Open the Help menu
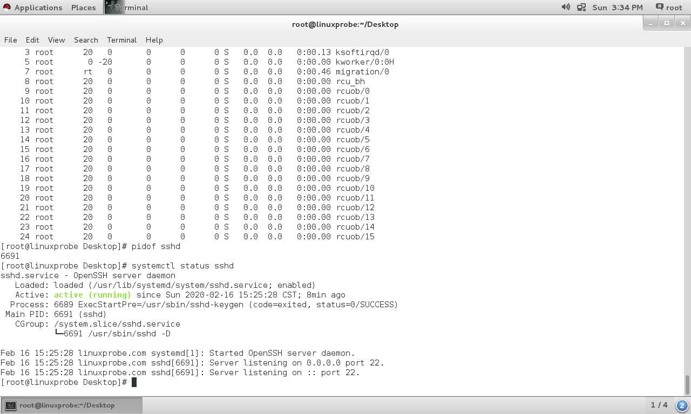Viewport: 691px width, 414px height. (154, 40)
